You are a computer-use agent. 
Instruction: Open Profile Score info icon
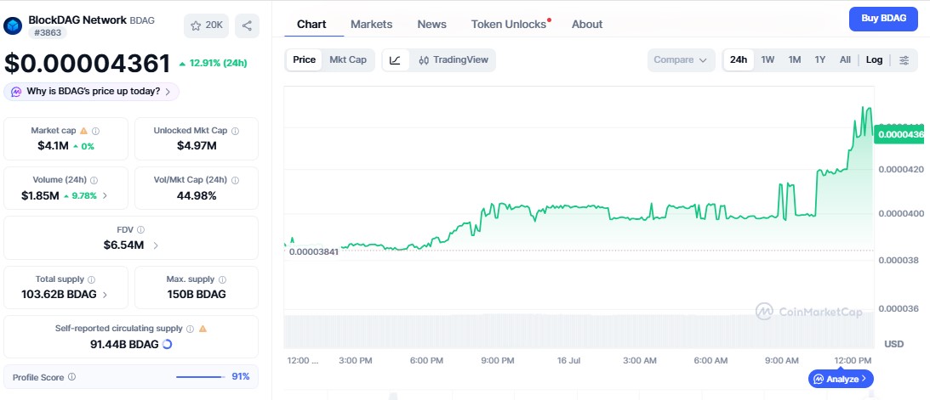[x=71, y=376]
